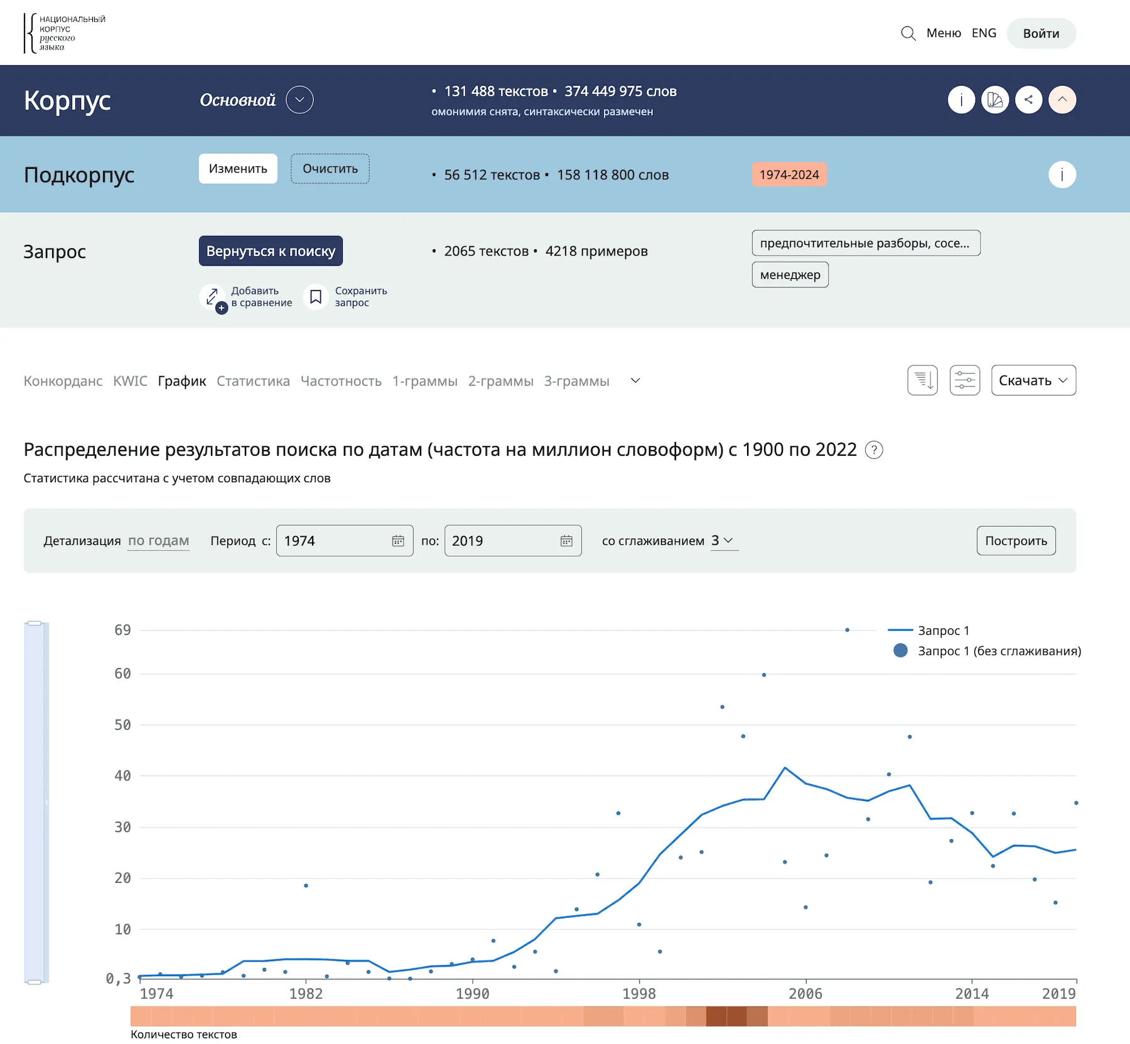Click Построить to build chart

point(1016,541)
